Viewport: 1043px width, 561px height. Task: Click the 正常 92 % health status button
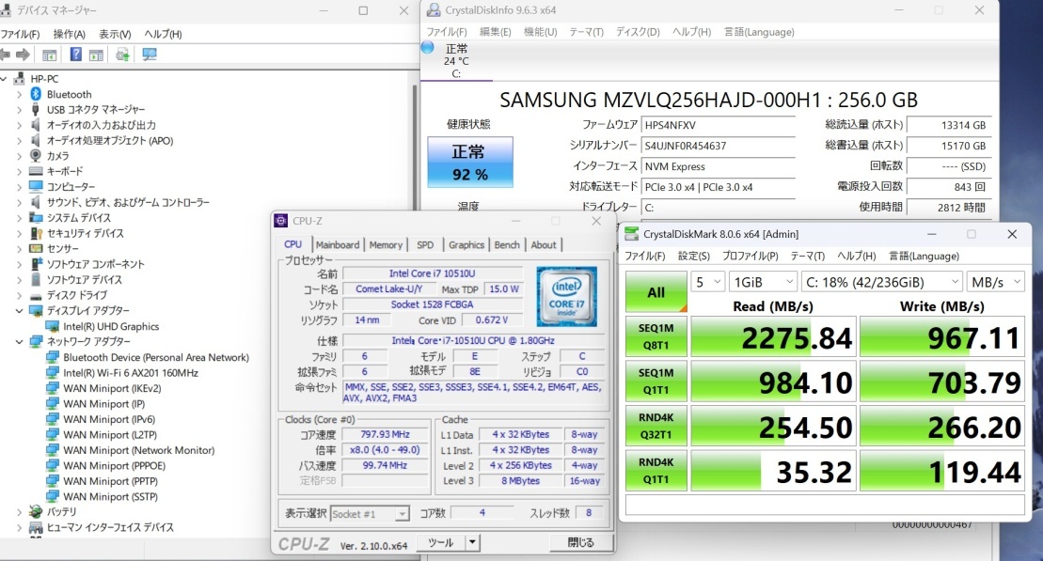(x=469, y=163)
